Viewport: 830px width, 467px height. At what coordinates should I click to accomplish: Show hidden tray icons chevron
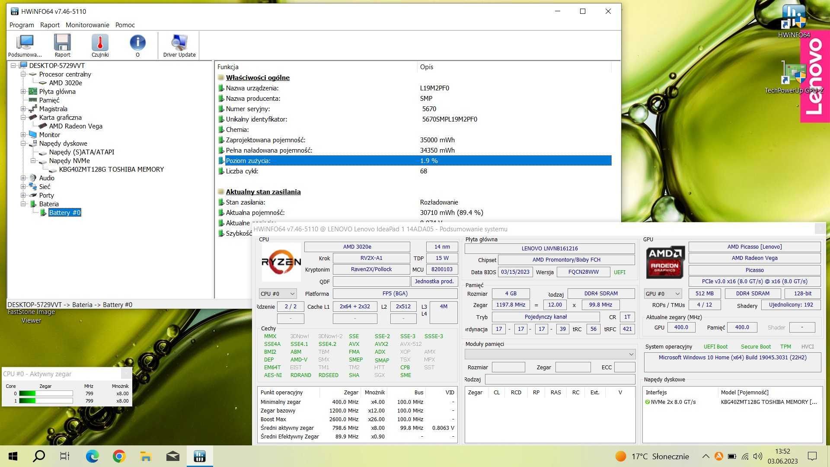tap(705, 456)
